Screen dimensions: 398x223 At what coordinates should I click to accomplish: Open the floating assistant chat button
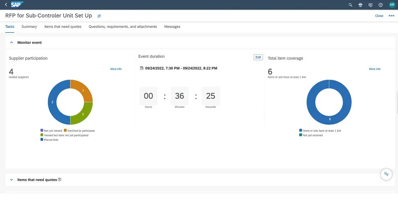(386, 174)
